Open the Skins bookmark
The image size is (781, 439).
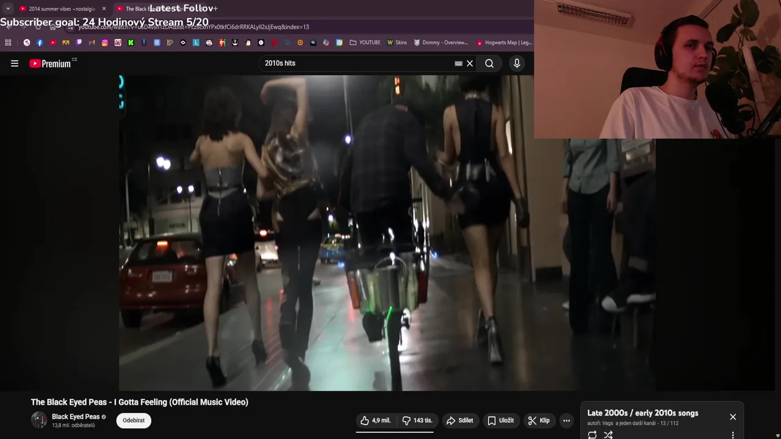397,43
